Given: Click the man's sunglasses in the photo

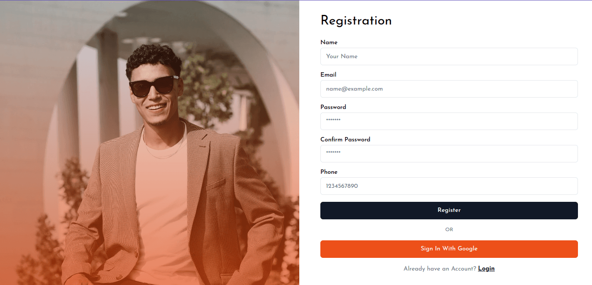Looking at the screenshot, I should [x=151, y=85].
